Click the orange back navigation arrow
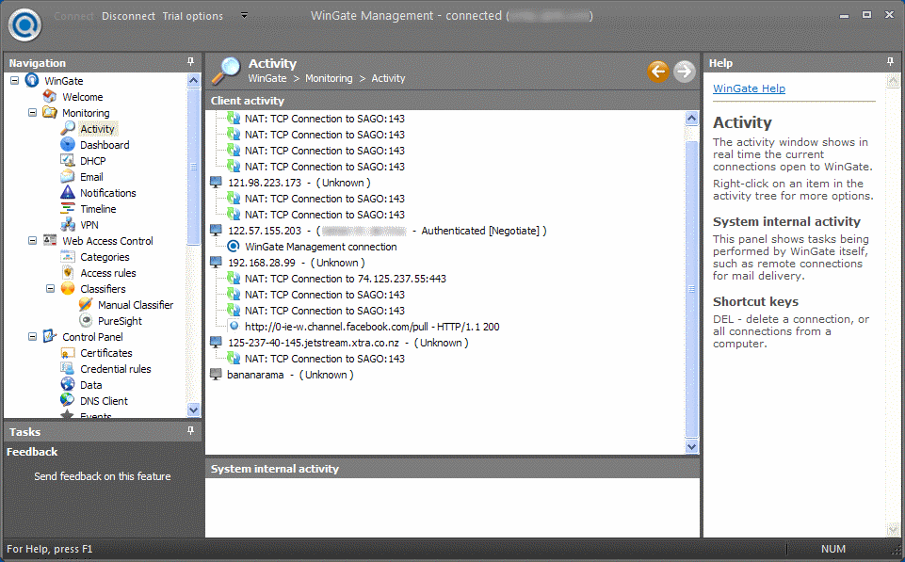Viewport: 905px width, 562px height. click(x=658, y=72)
